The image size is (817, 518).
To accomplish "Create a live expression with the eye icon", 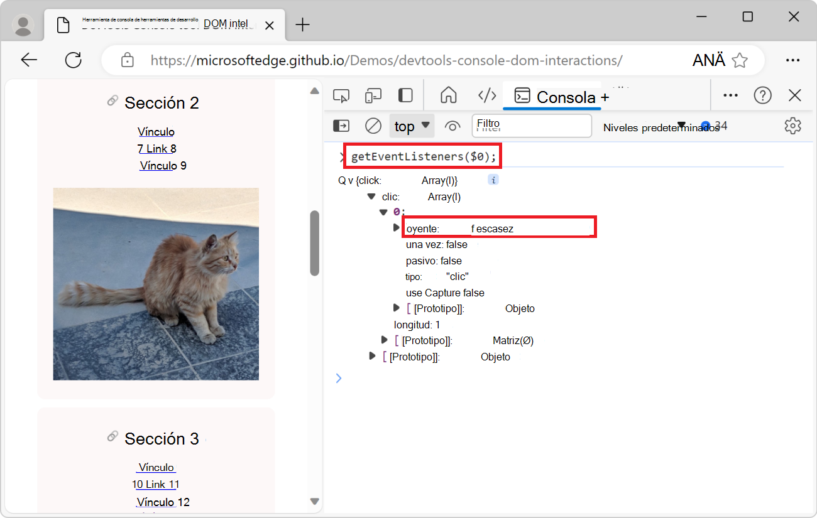I will coord(452,126).
